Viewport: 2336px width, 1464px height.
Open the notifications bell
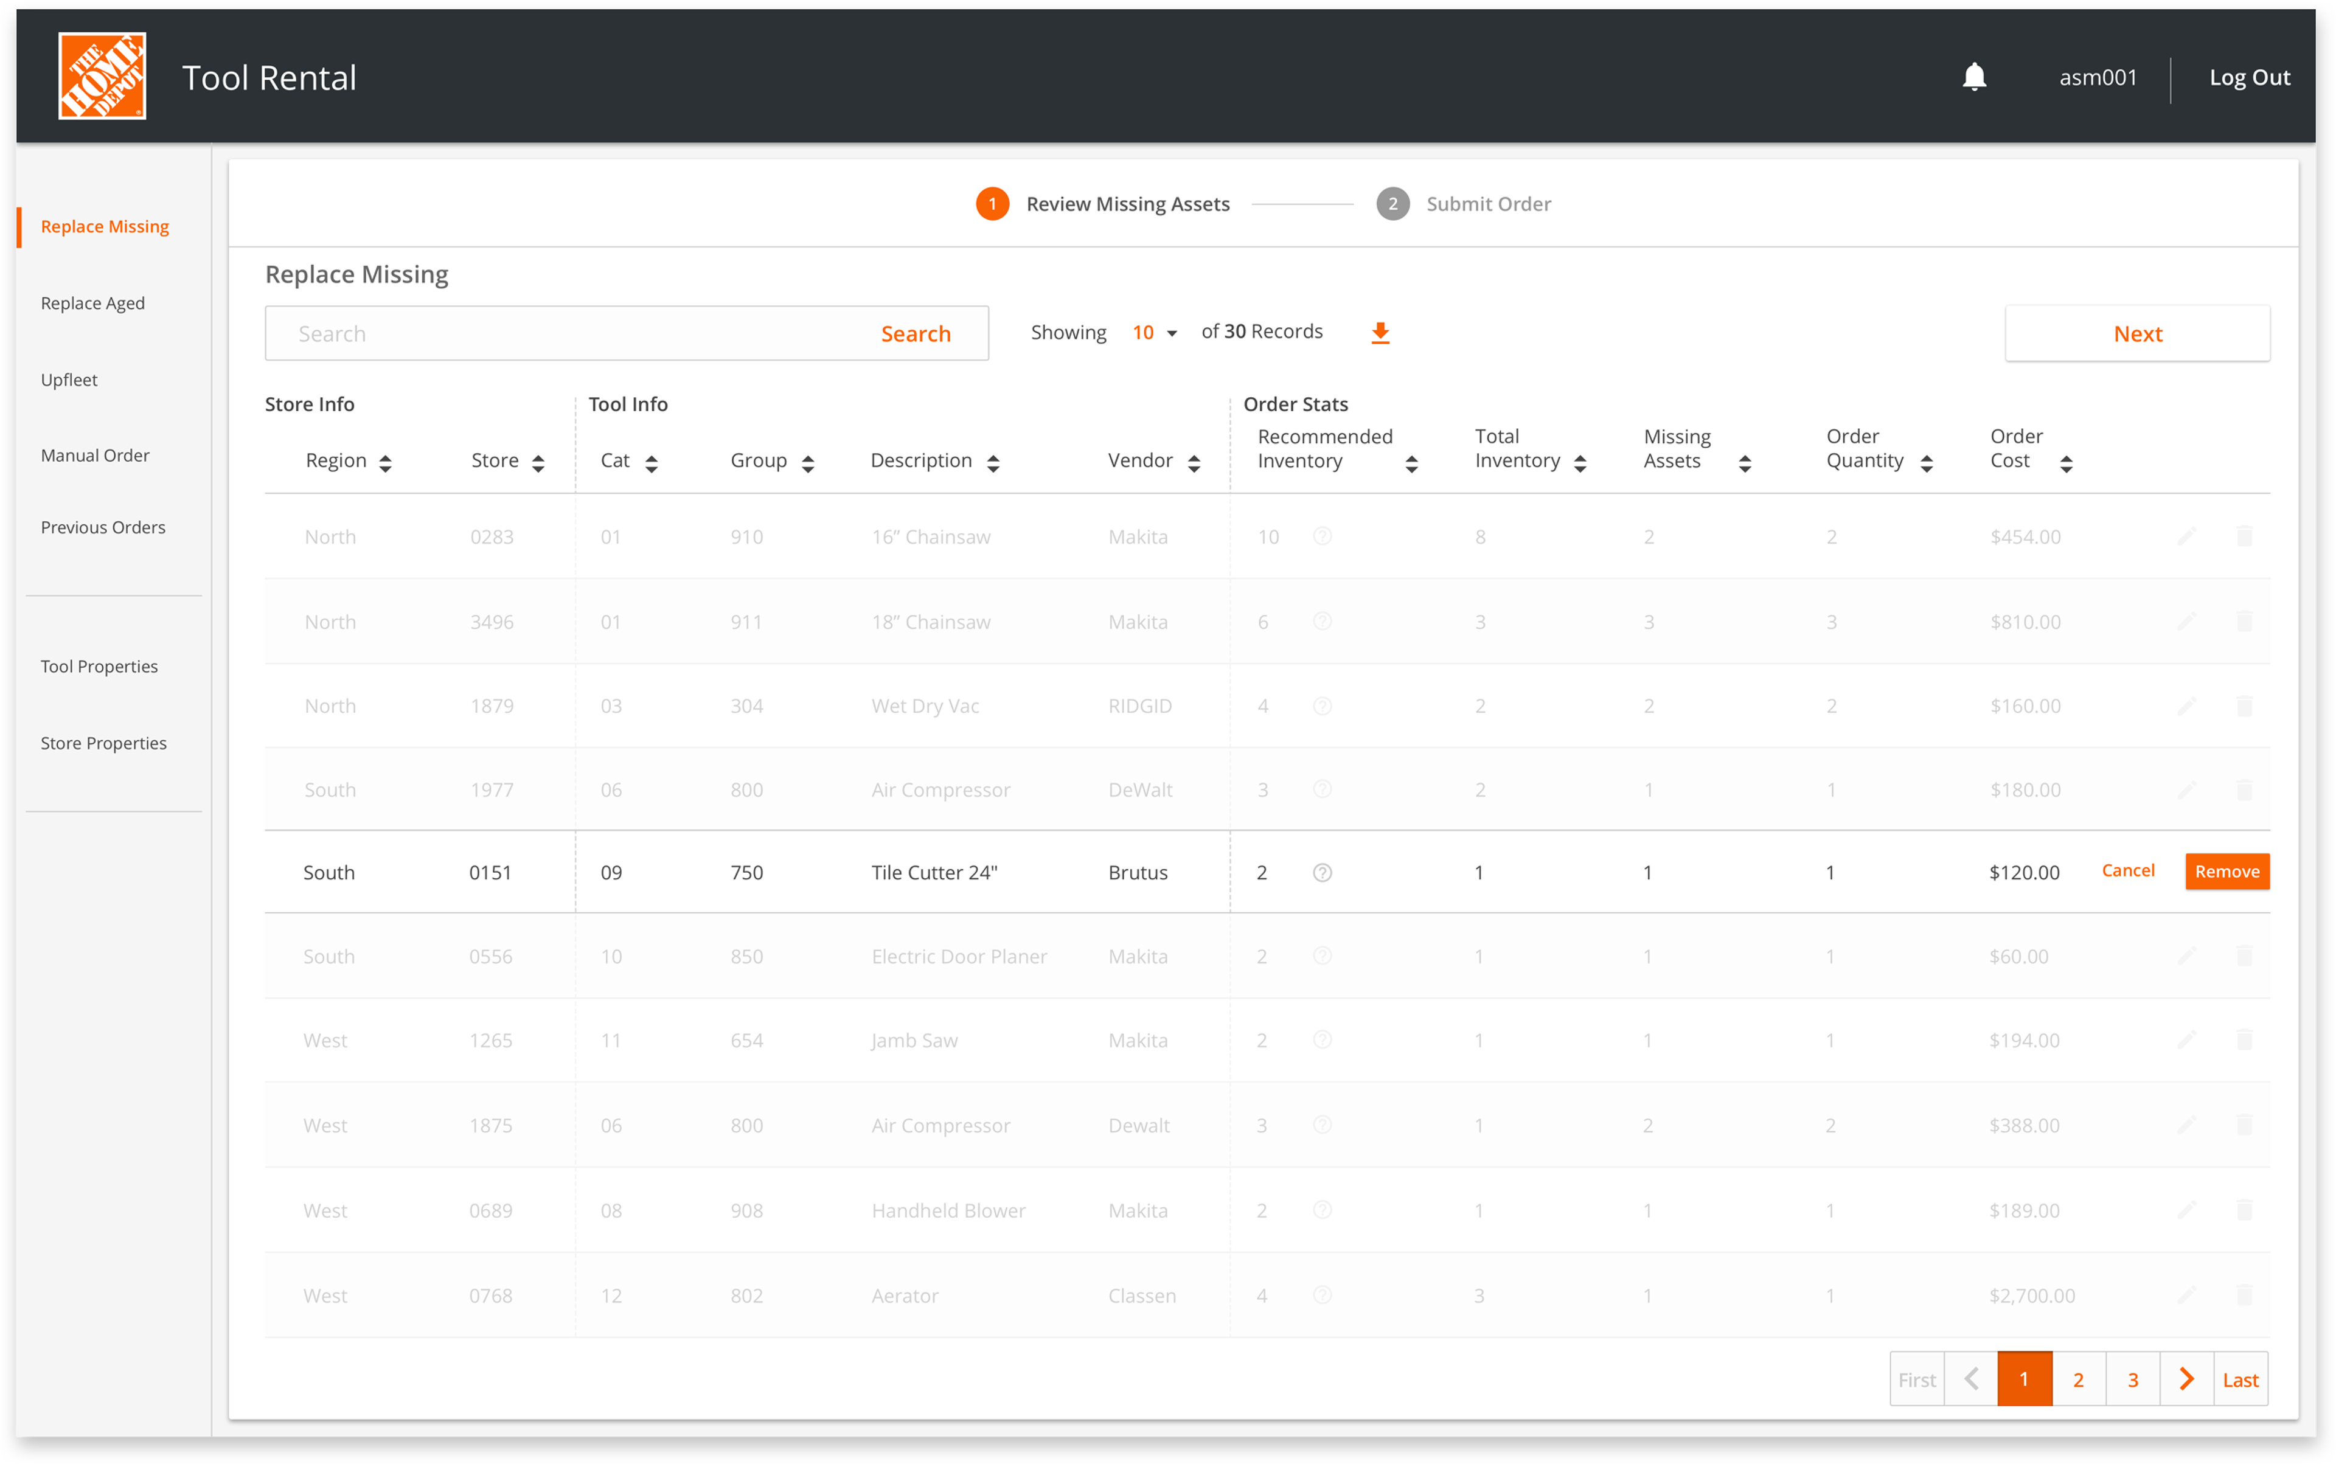[1974, 77]
